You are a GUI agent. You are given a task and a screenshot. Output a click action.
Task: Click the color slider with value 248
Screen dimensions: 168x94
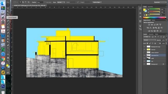(x=155, y=11)
